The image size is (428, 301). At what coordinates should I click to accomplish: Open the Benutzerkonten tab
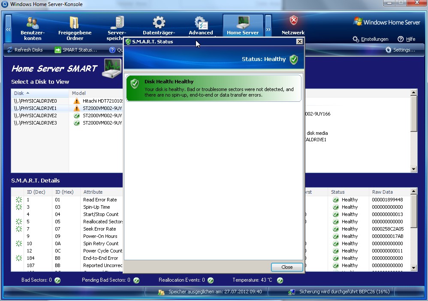pos(33,28)
